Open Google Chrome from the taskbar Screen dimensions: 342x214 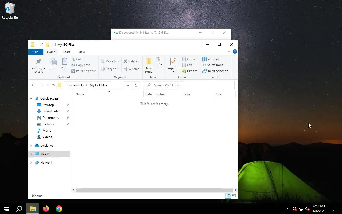coord(59,209)
